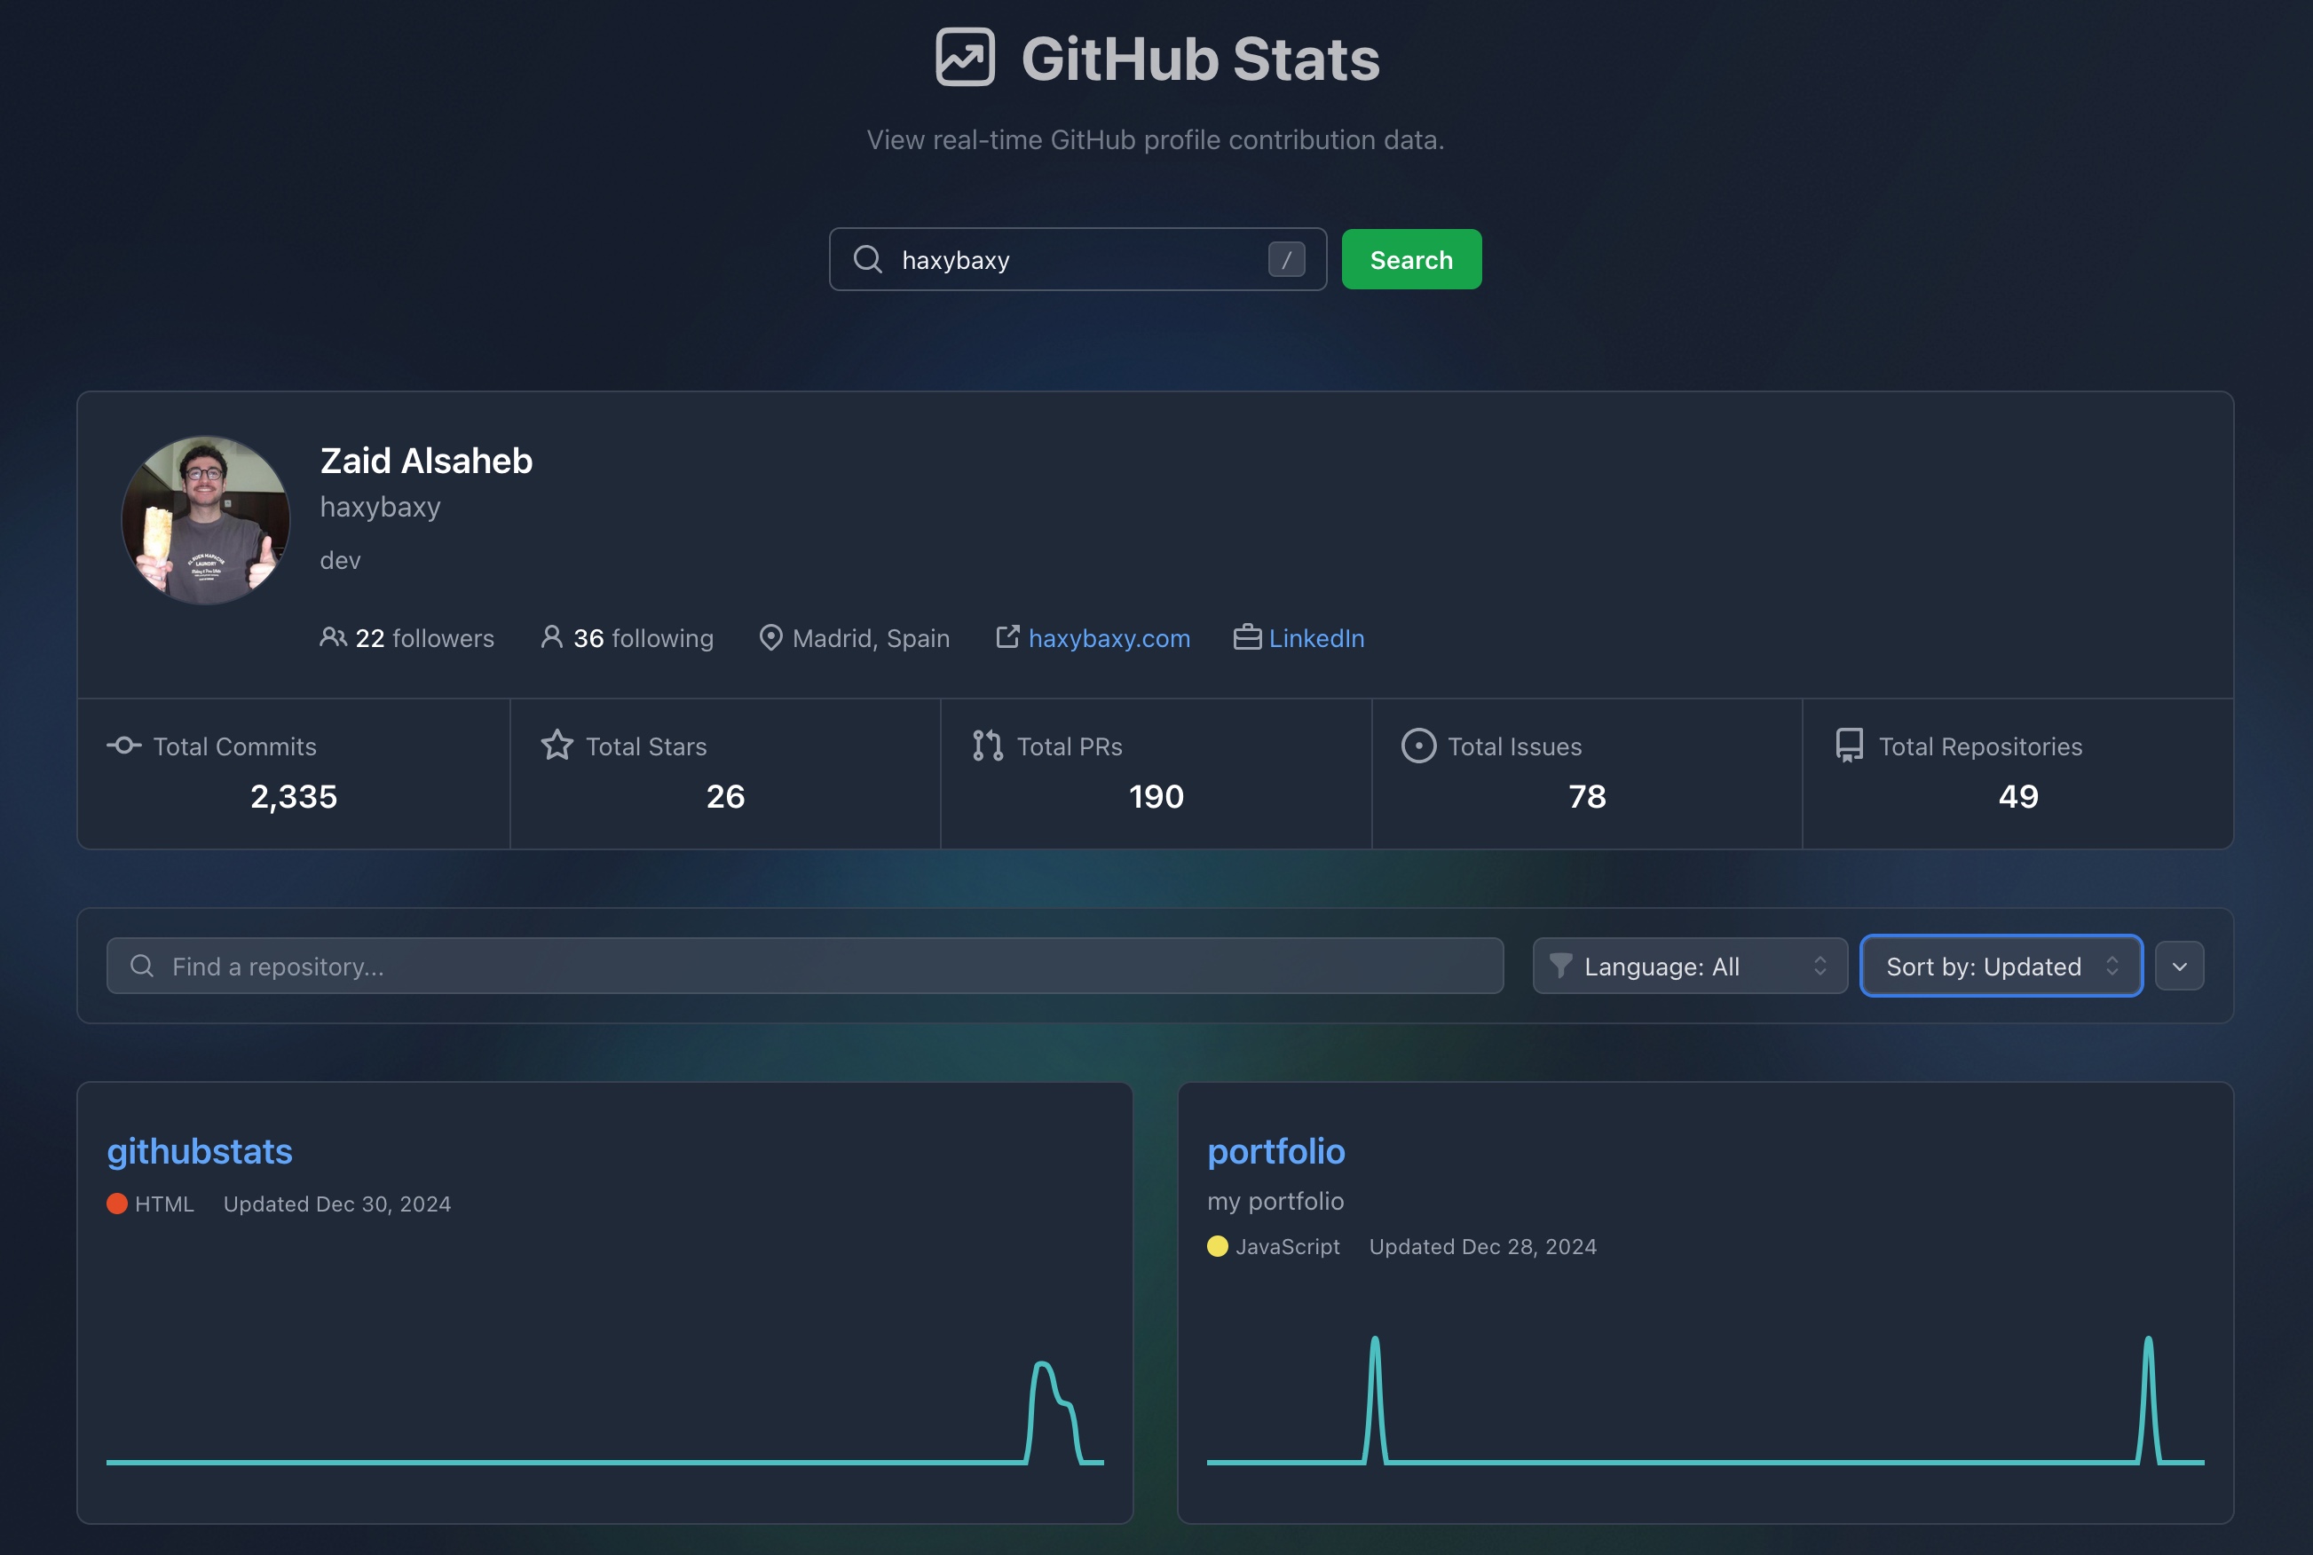This screenshot has height=1555, width=2313.
Task: Open the haxybaxy.com website link
Action: click(1109, 639)
